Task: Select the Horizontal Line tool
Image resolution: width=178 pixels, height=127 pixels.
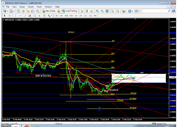Action: coord(20,16)
